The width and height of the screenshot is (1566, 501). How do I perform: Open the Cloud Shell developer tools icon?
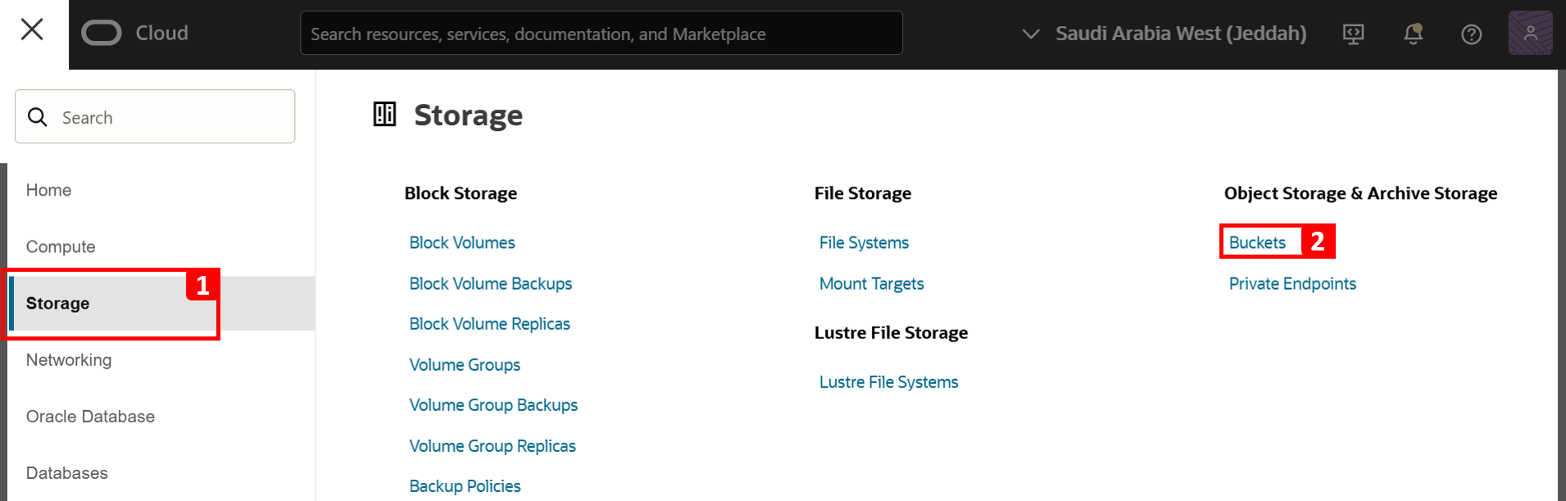1353,34
